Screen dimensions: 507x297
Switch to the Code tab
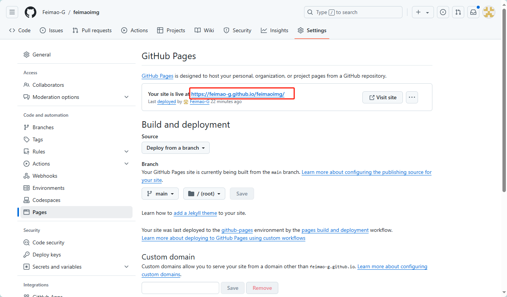click(20, 30)
